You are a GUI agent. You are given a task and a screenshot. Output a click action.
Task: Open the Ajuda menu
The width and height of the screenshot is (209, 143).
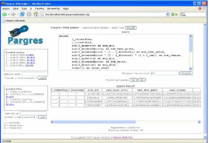[x=66, y=9]
